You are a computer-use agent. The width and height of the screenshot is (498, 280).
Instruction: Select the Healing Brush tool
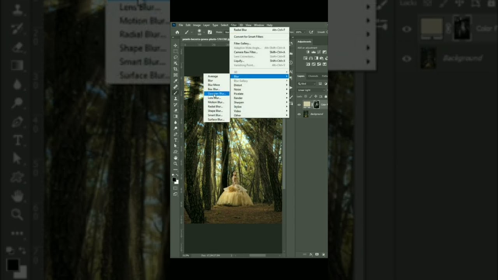coord(175,87)
